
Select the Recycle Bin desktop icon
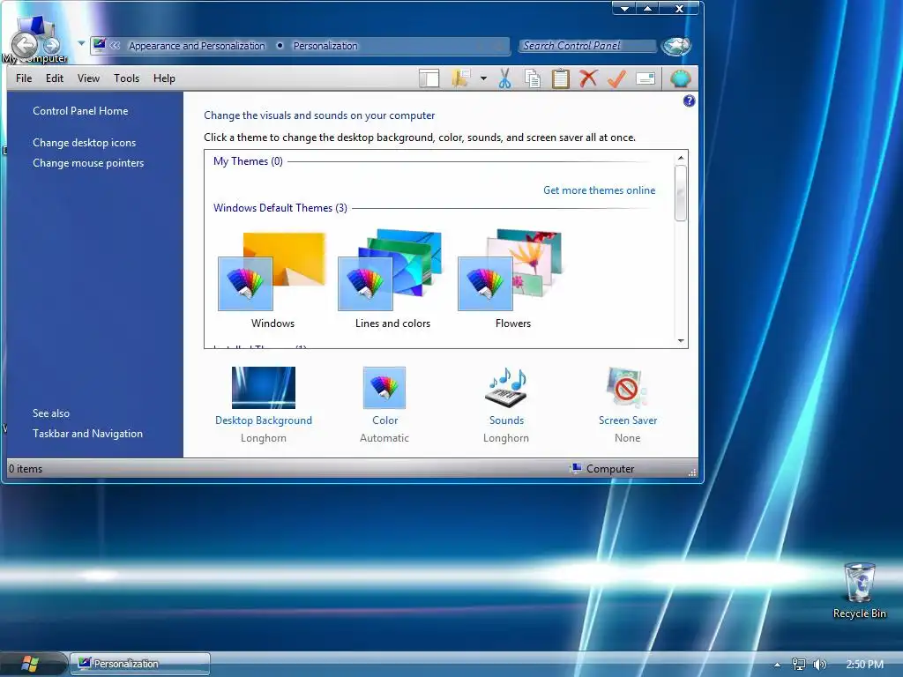pyautogui.click(x=859, y=591)
